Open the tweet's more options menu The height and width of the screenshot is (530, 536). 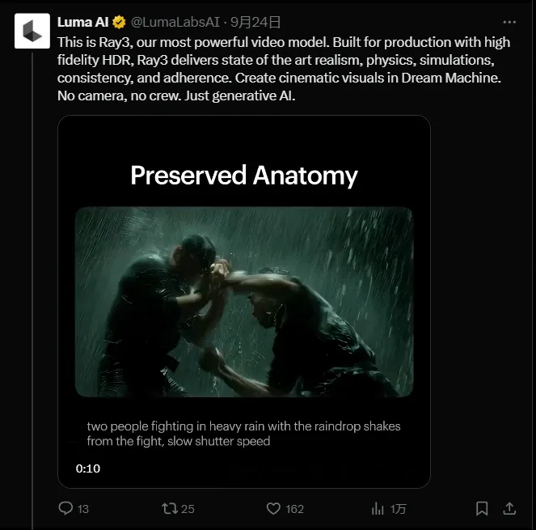[509, 22]
